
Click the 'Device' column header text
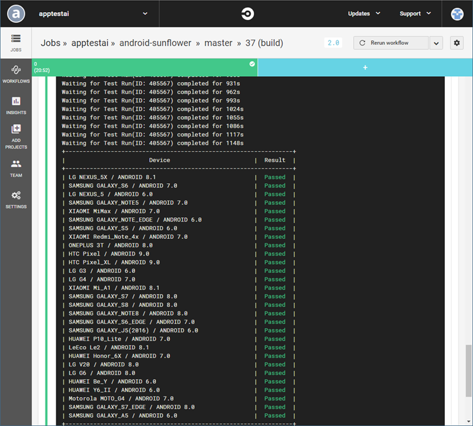[160, 160]
